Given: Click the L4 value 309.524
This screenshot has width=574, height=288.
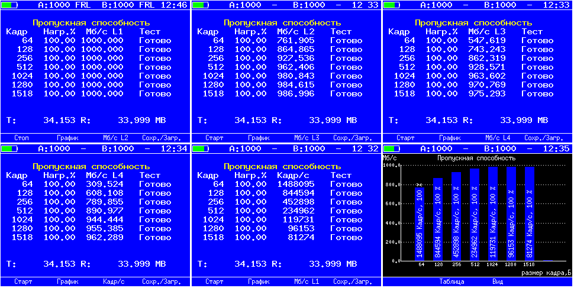Looking at the screenshot, I should tap(105, 185).
